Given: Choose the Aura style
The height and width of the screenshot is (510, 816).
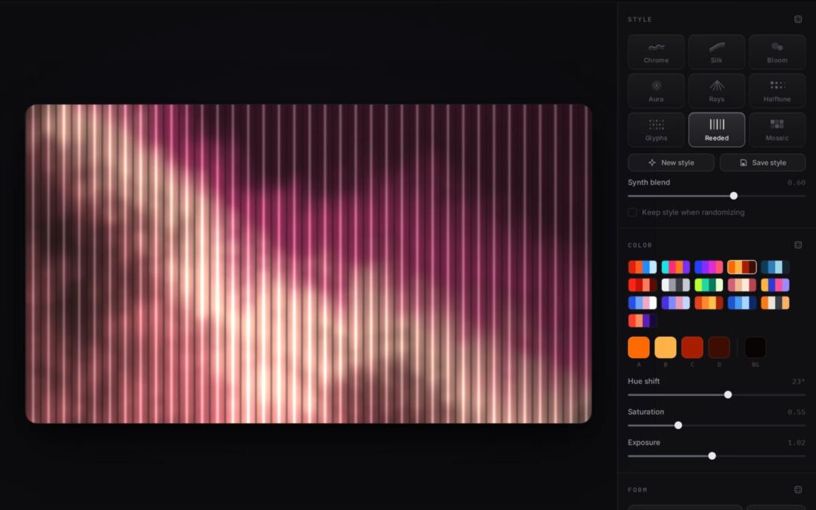Looking at the screenshot, I should coord(656,91).
